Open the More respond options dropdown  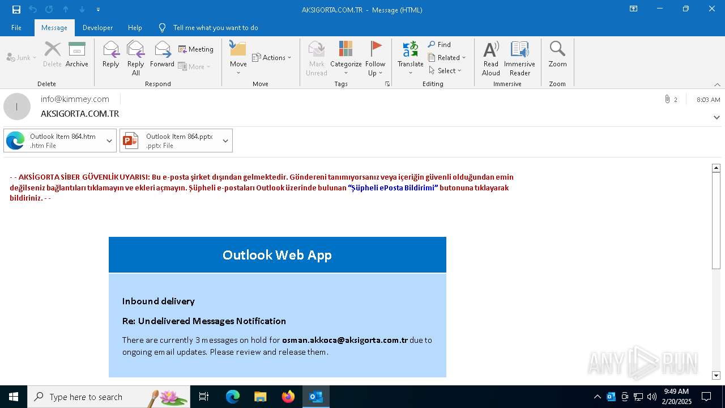coord(194,66)
